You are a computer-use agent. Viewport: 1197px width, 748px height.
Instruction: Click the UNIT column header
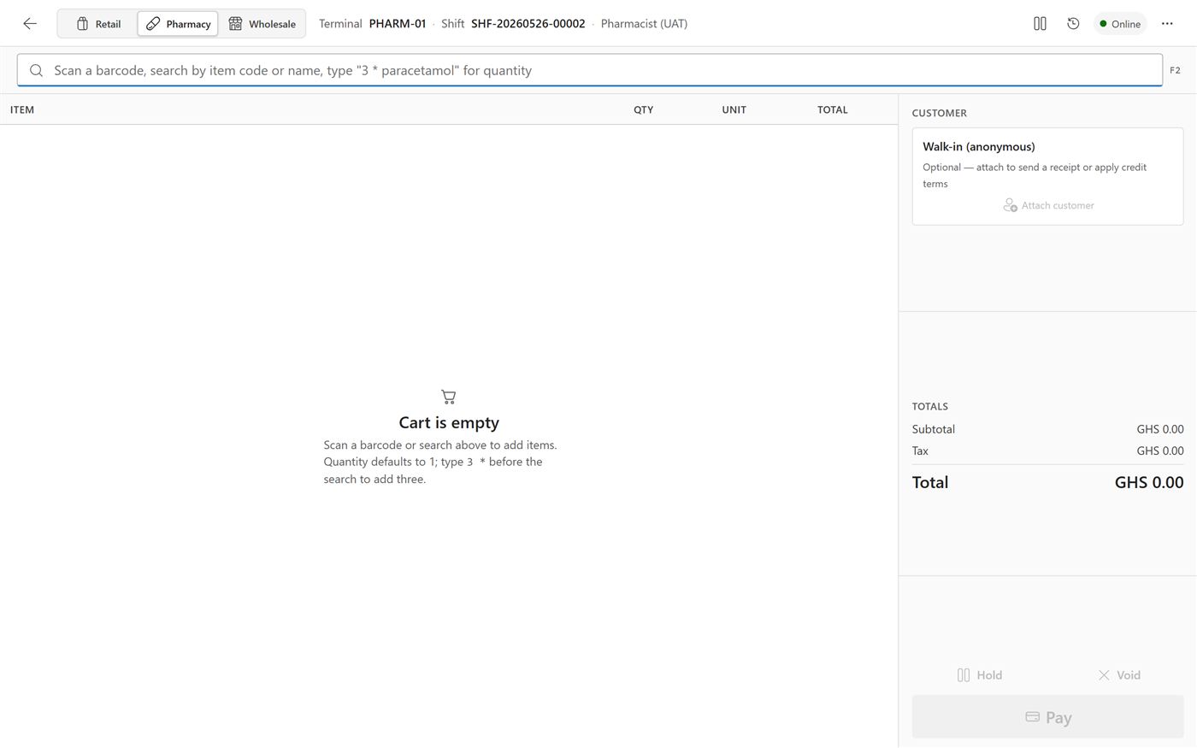click(734, 109)
